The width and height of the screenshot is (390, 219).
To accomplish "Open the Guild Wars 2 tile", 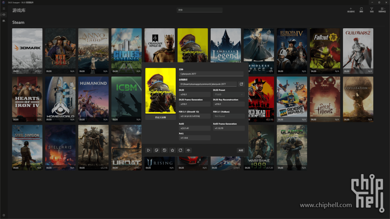I will click(358, 51).
